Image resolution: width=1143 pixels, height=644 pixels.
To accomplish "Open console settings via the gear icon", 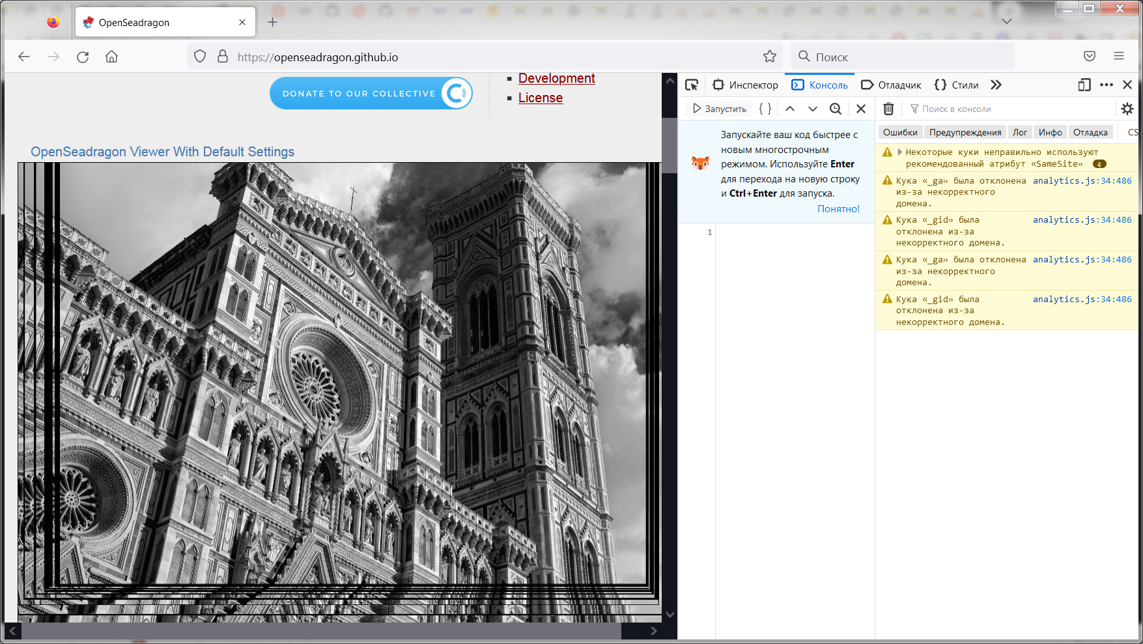I will 1127,108.
